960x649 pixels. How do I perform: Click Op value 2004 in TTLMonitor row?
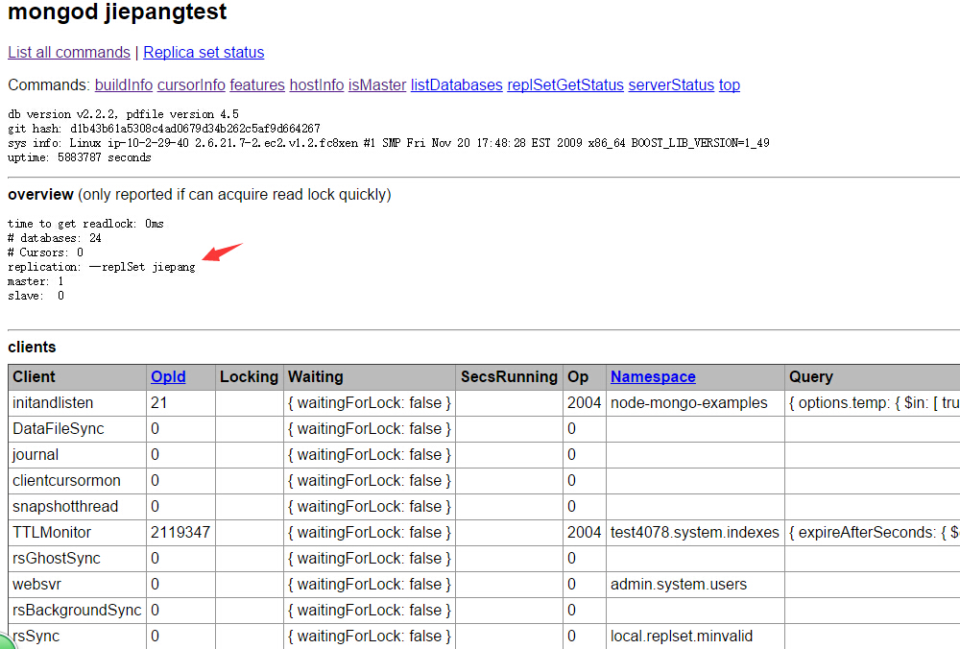pos(584,533)
